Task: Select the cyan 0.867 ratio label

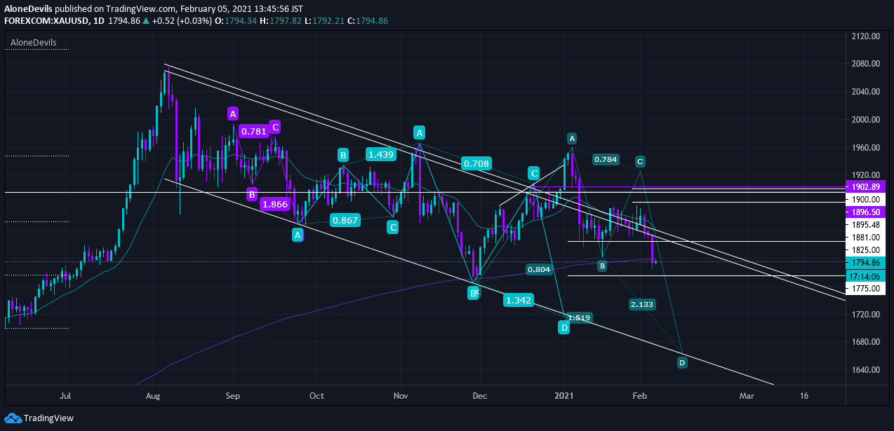Action: click(345, 220)
